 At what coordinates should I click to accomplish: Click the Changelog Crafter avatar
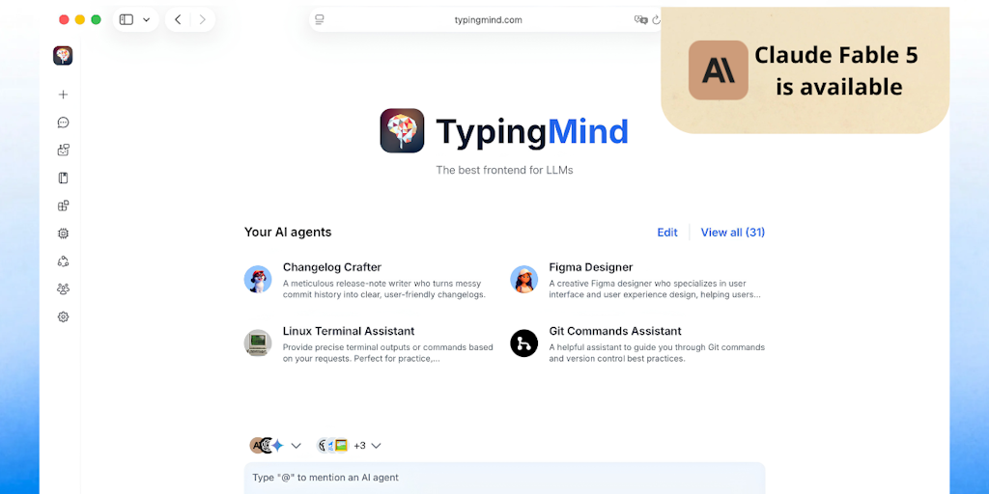258,279
